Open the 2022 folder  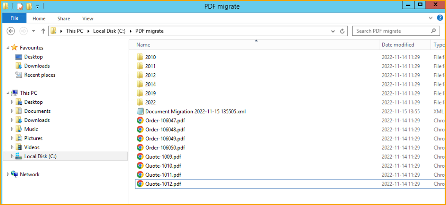tap(151, 102)
